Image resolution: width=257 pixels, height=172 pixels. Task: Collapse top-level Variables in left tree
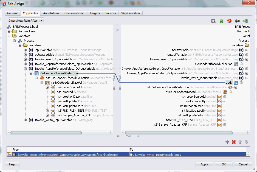9,36
